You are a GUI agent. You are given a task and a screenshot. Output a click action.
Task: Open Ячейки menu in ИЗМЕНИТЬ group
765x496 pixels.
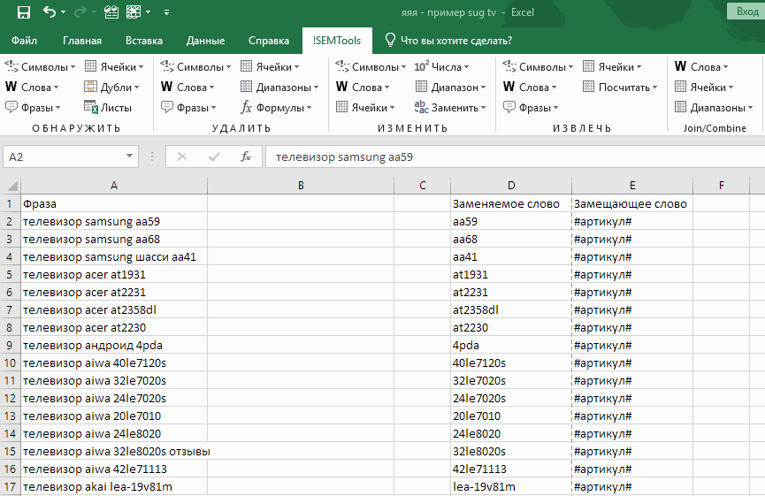(365, 108)
